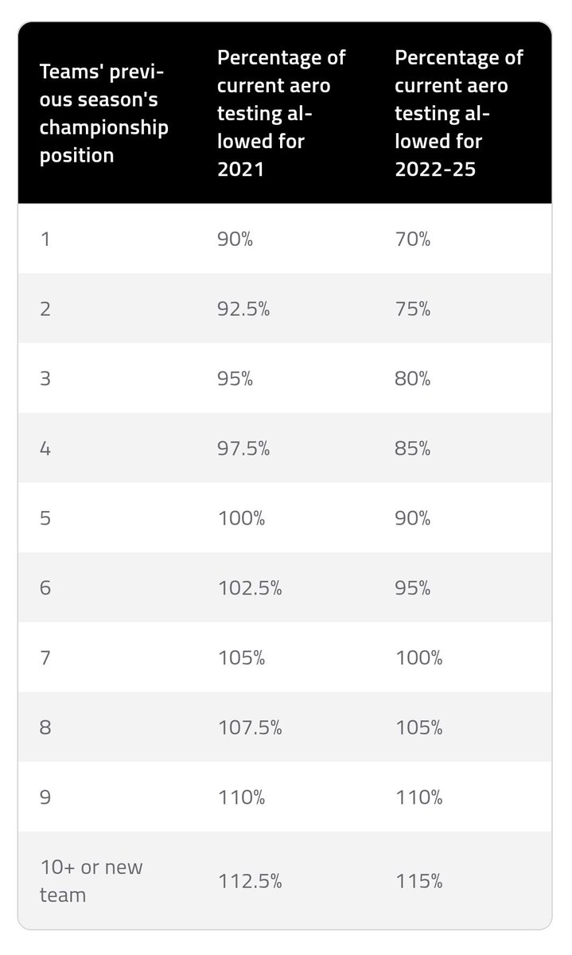The width and height of the screenshot is (572, 955).
Task: Click the "Teams' previous season's championship position" header
Action: coord(104,113)
